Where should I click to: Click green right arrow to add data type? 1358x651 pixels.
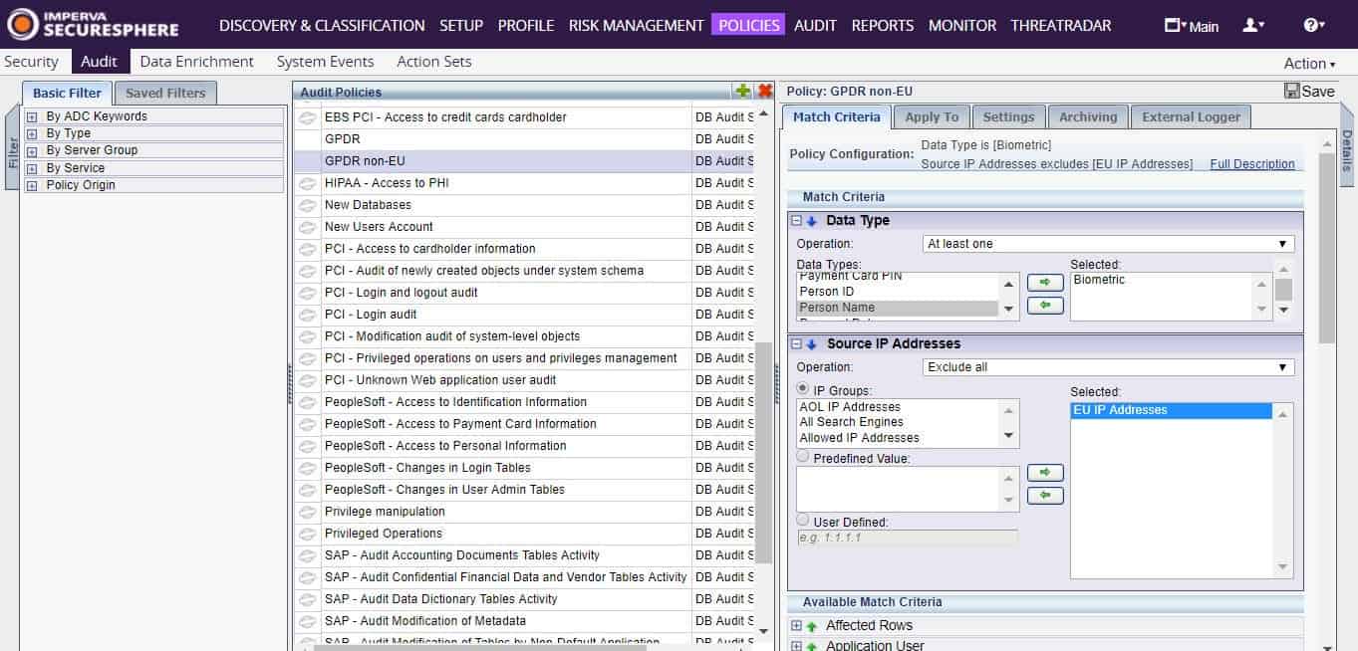1045,283
